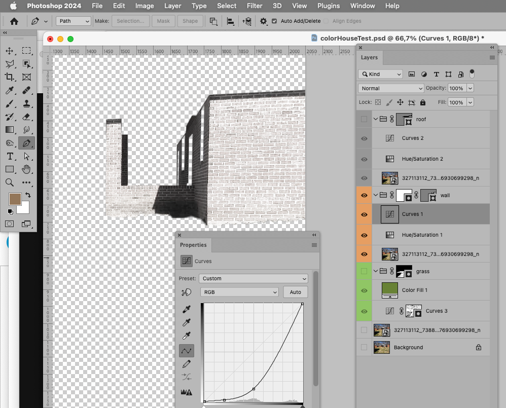The width and height of the screenshot is (506, 408).
Task: Choose the Clone Stamp tool
Action: click(26, 103)
